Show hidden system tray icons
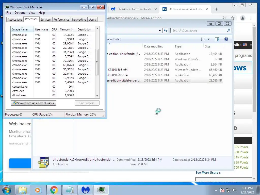The width and height of the screenshot is (260, 195). [x=216, y=190]
